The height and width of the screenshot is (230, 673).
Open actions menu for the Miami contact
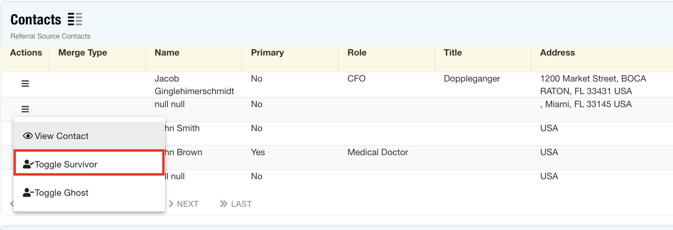pyautogui.click(x=25, y=109)
